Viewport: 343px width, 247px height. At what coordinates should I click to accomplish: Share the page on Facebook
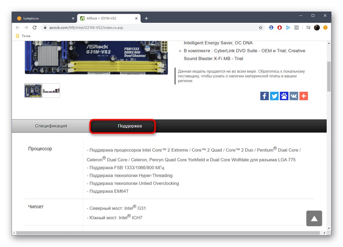[264, 96]
